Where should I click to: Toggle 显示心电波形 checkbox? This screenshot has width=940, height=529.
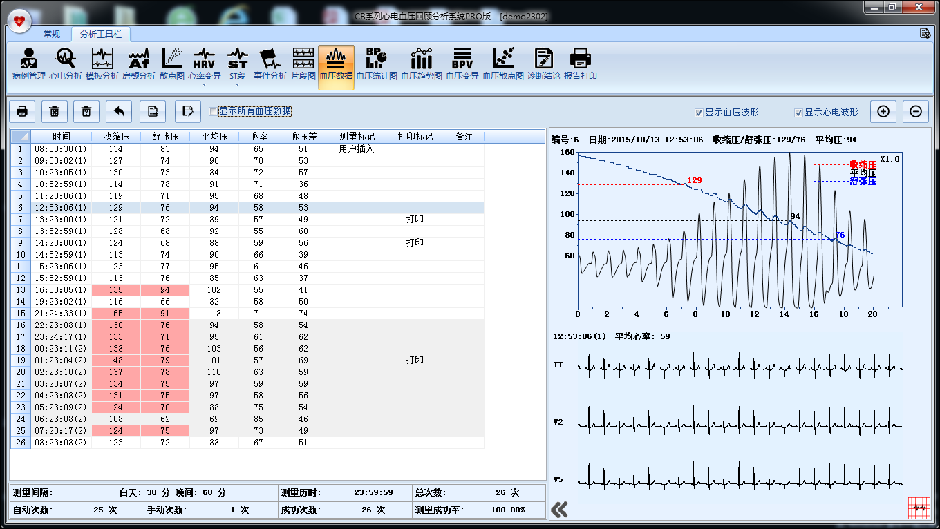click(x=799, y=113)
